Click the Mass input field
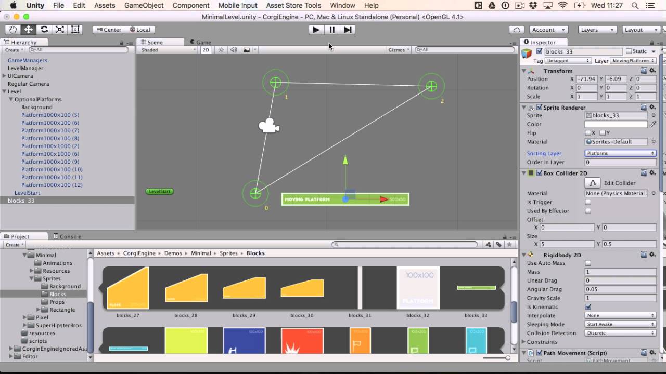Viewport: 666px width, 374px height. (x=620, y=272)
